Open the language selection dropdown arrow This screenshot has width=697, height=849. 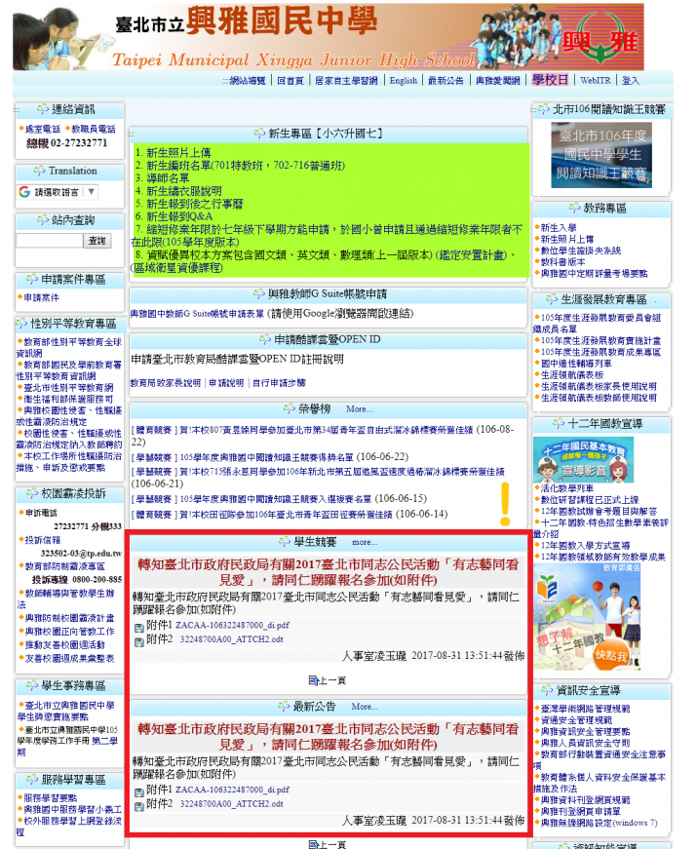coord(91,192)
